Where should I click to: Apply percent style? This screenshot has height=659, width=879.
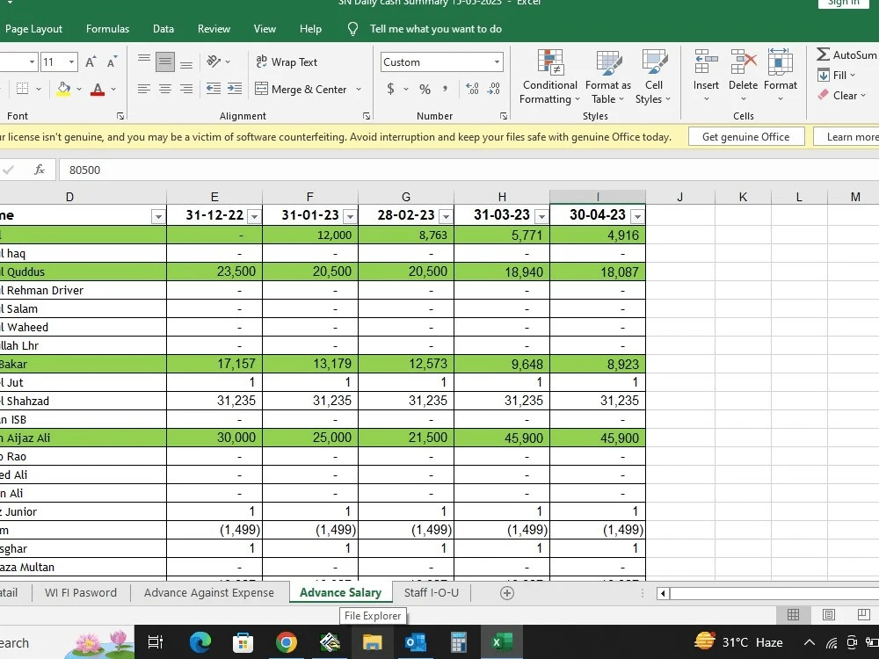tap(425, 89)
